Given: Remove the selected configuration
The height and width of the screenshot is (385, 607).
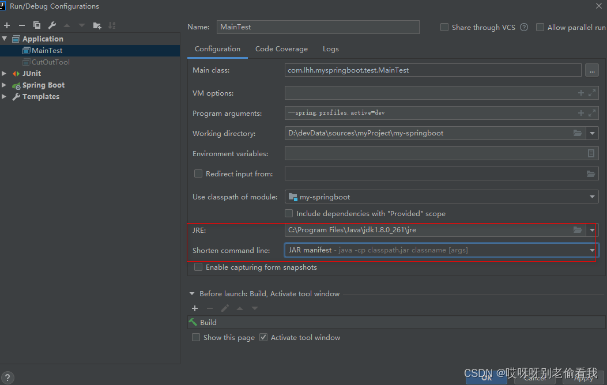Looking at the screenshot, I should point(22,25).
